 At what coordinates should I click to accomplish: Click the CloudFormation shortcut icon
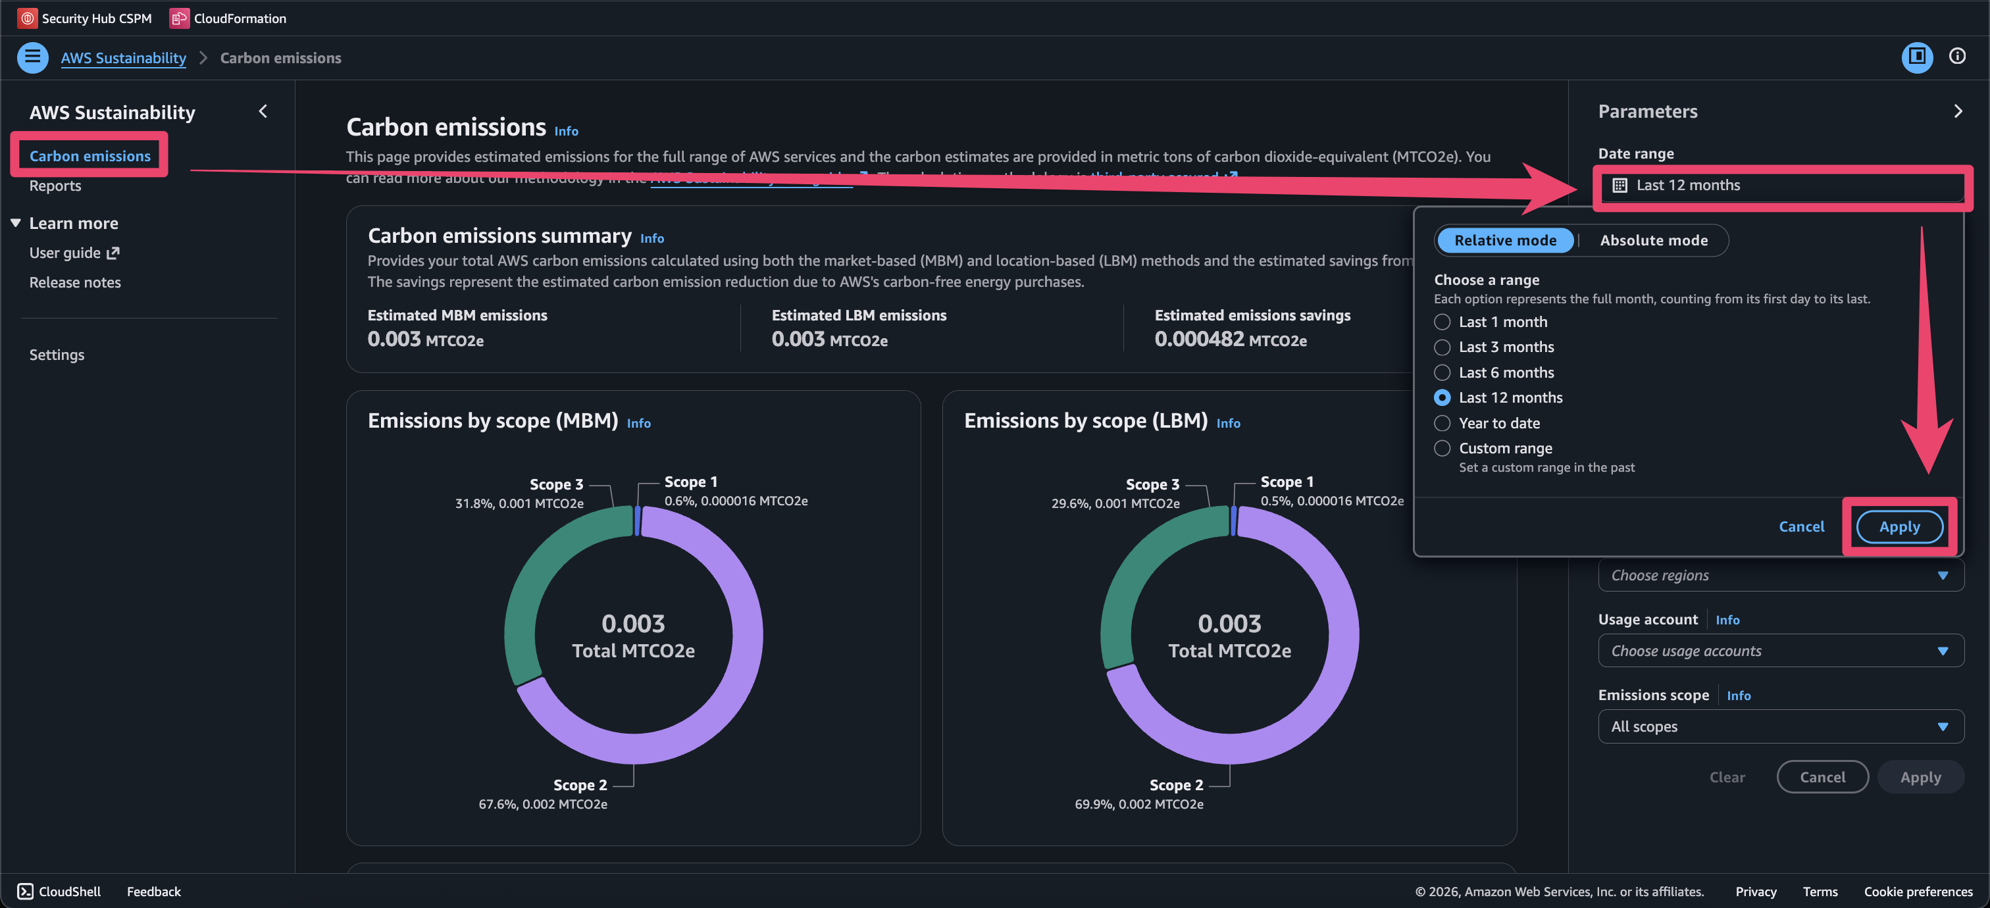coord(179,18)
